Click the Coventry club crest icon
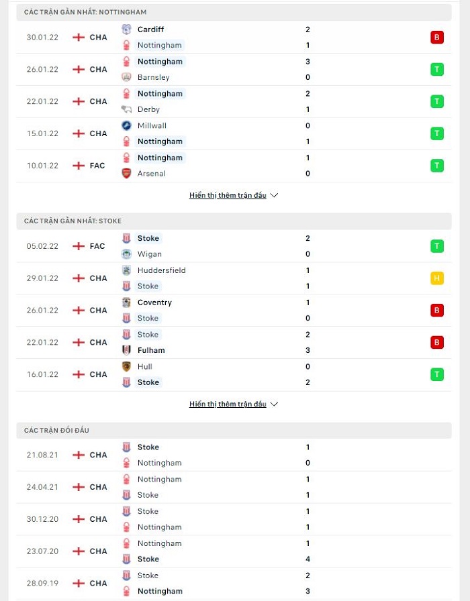The height and width of the screenshot is (601, 470). coord(126,303)
